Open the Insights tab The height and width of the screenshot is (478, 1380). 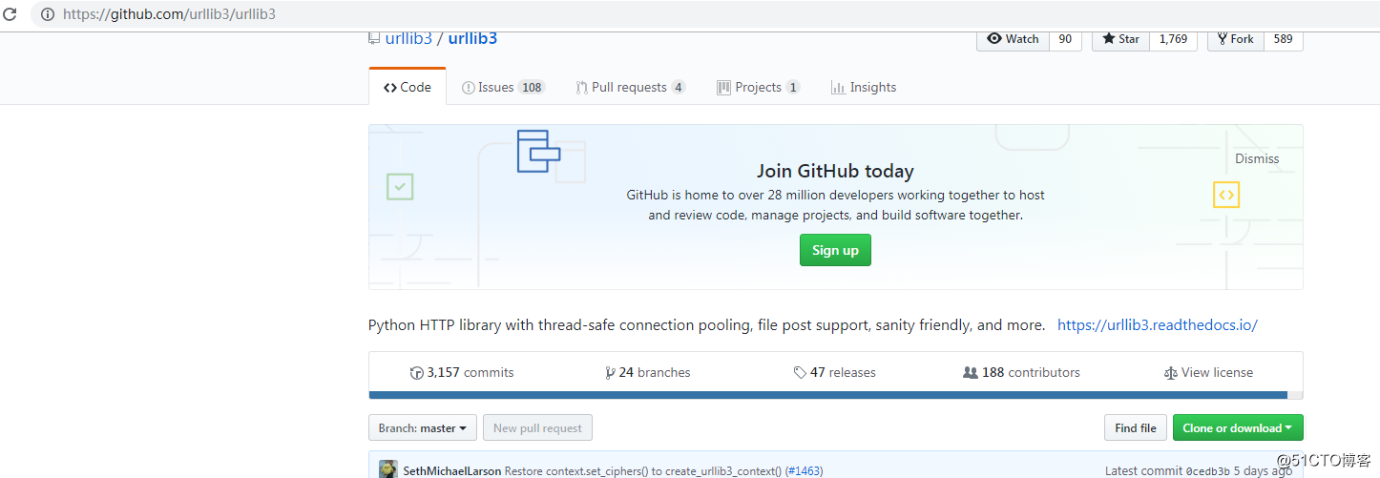864,87
